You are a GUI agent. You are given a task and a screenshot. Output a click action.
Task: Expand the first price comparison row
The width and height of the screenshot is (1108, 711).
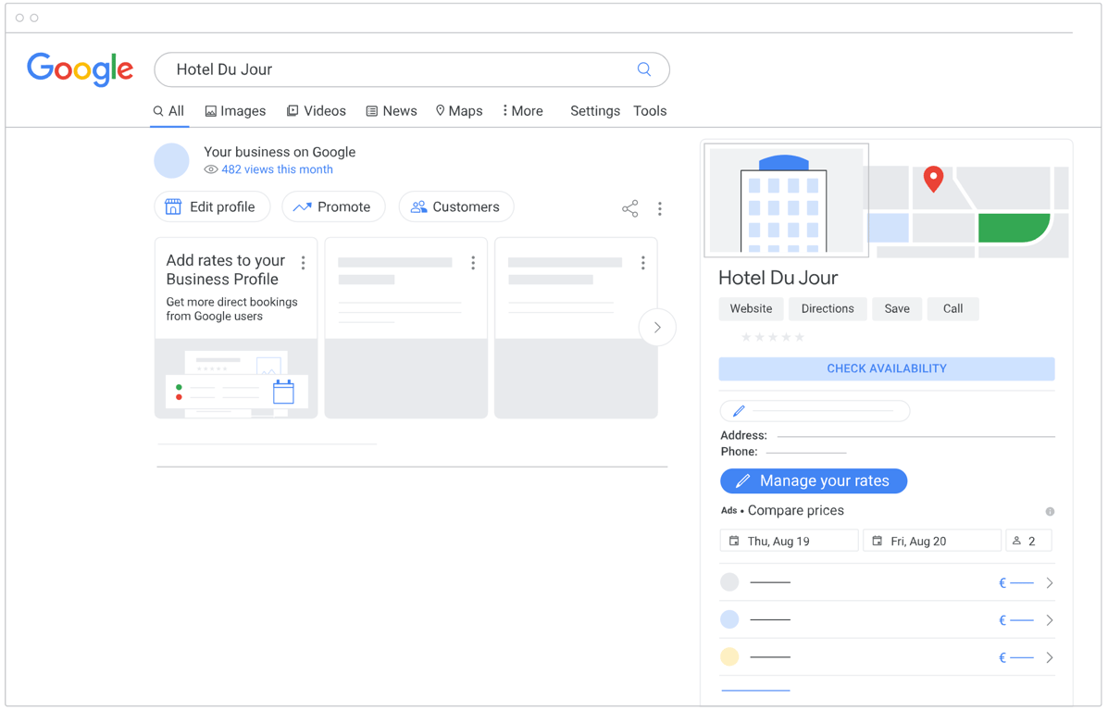[x=1049, y=583]
